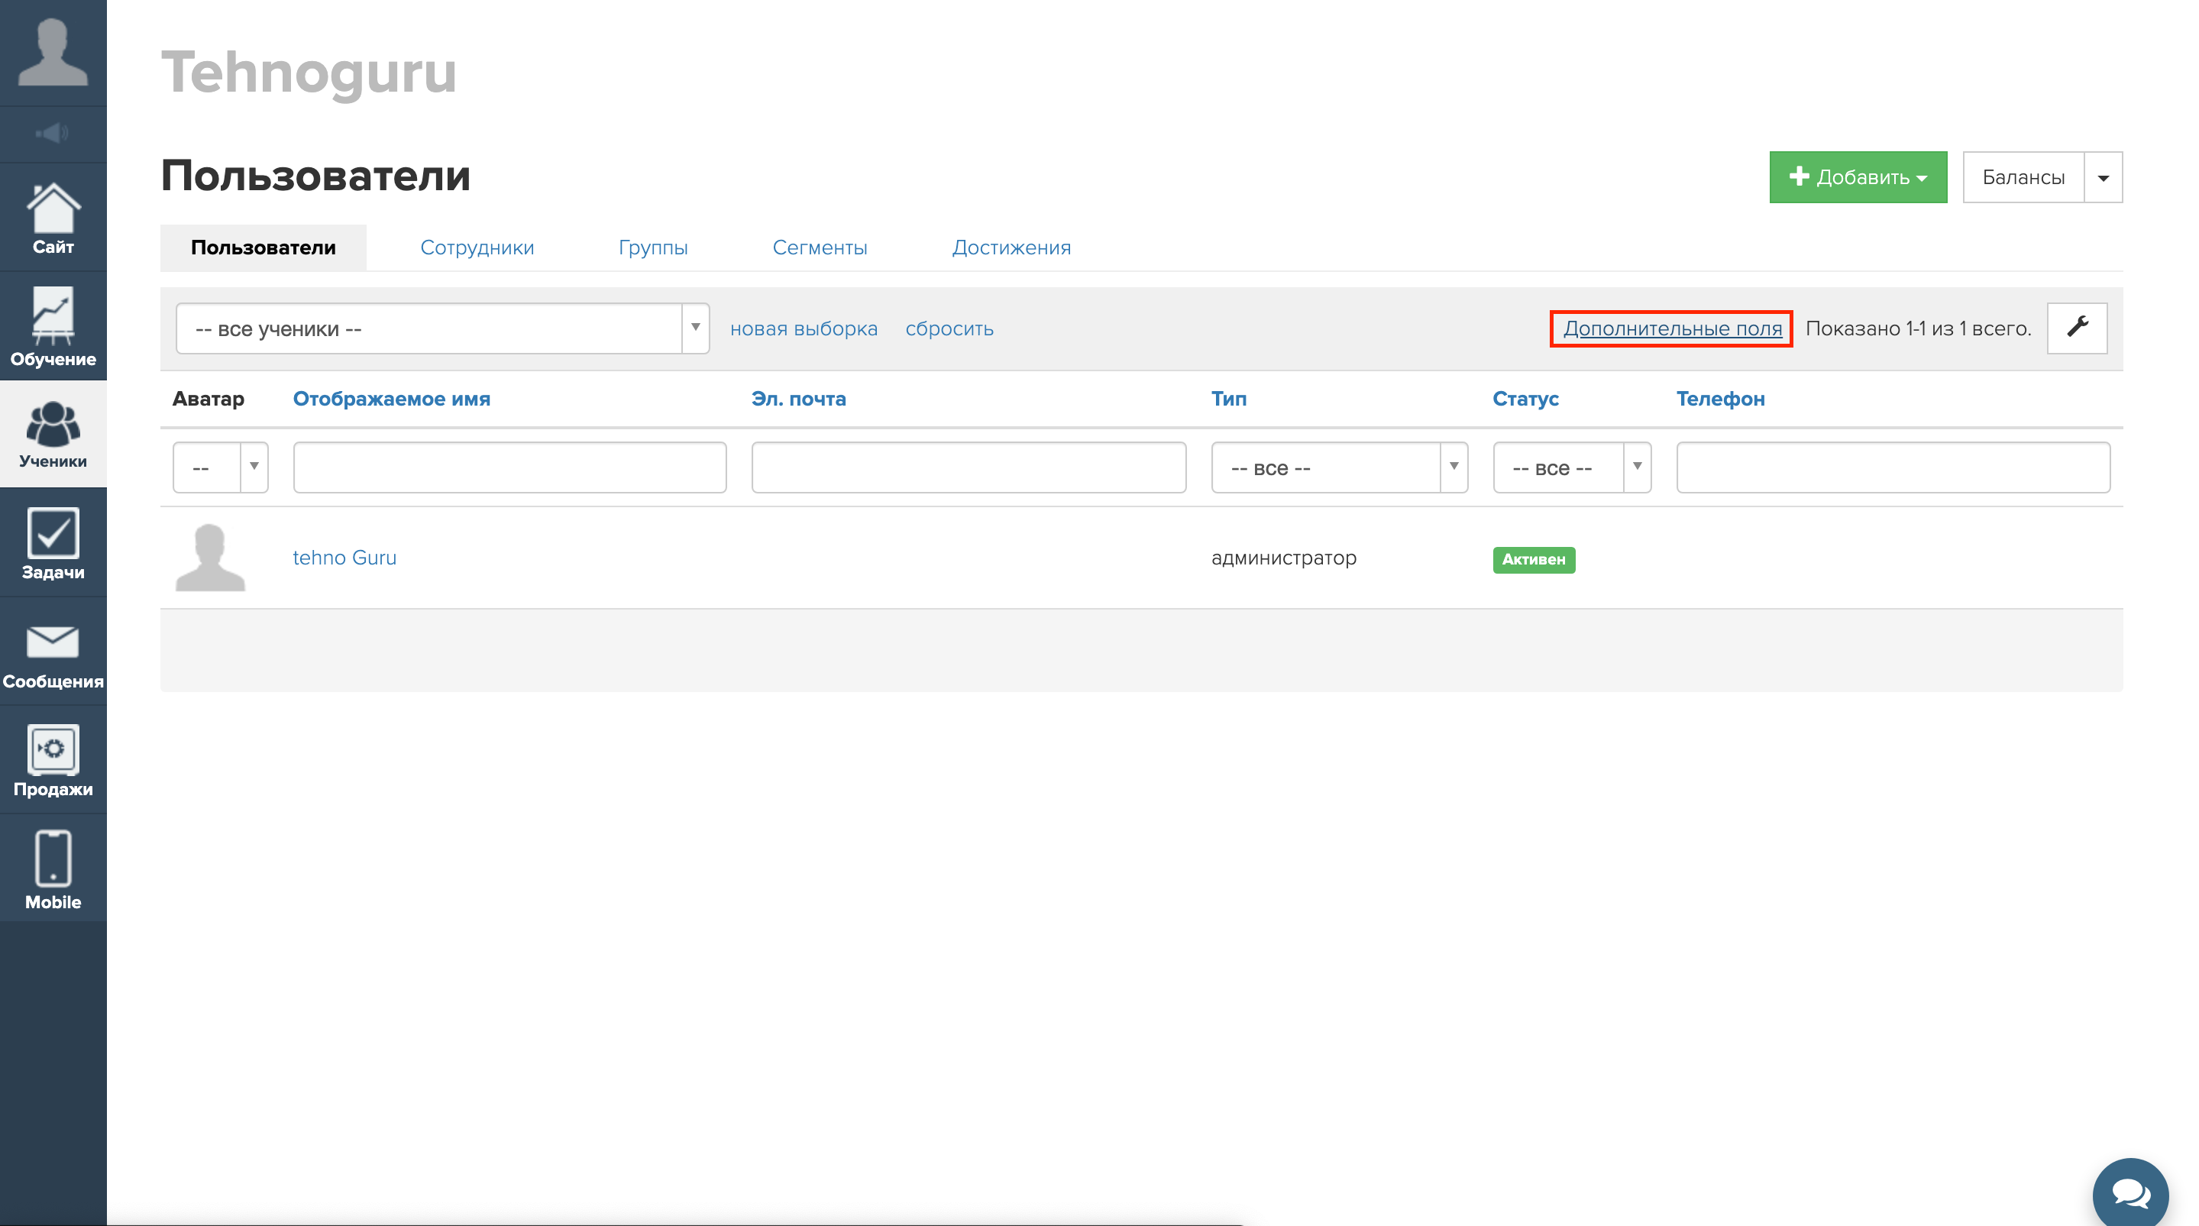This screenshot has width=2199, height=1226.
Task: Switch to the Достижения tab
Action: [1011, 247]
